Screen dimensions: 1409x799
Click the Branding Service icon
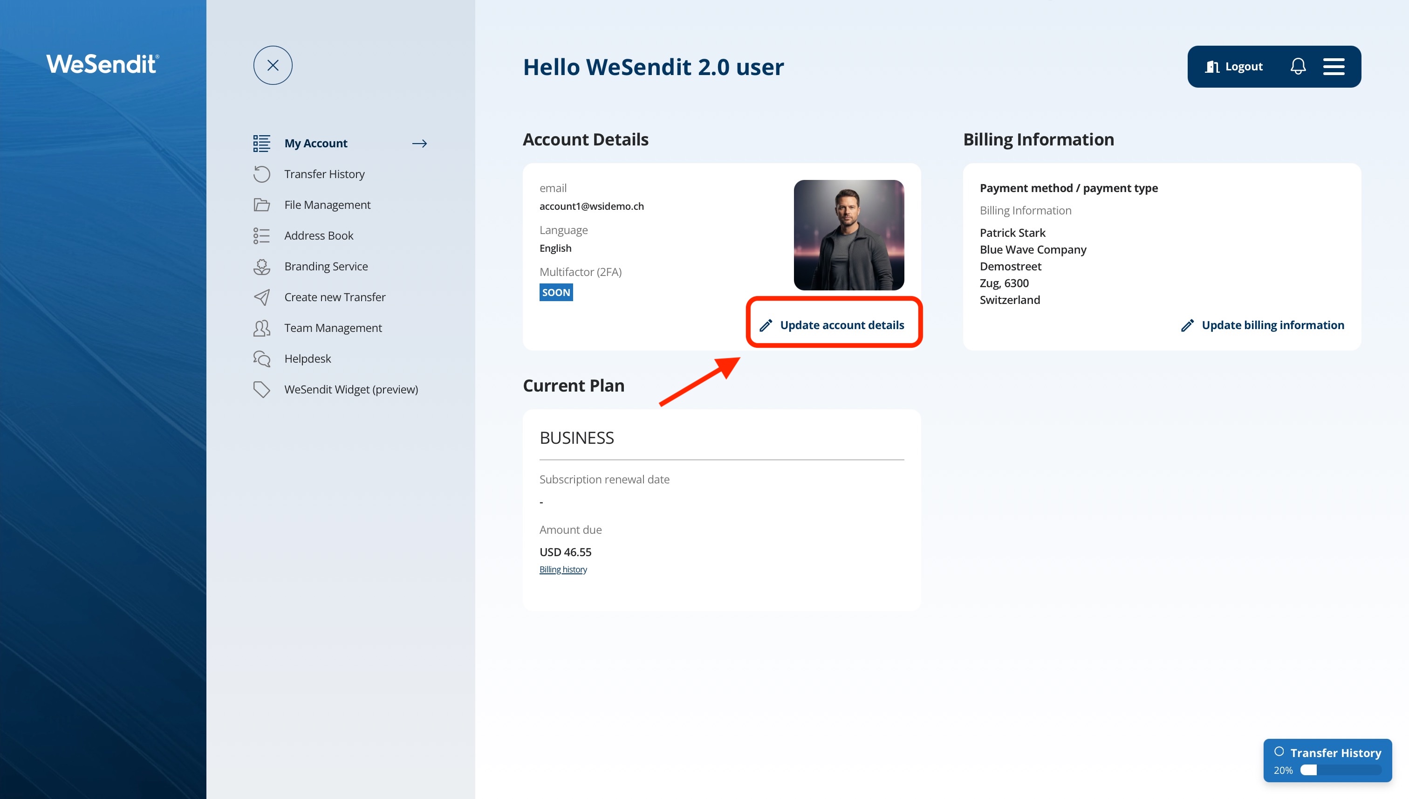coord(261,266)
